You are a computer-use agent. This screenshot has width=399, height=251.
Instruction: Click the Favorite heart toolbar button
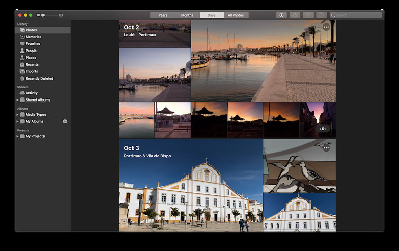308,15
